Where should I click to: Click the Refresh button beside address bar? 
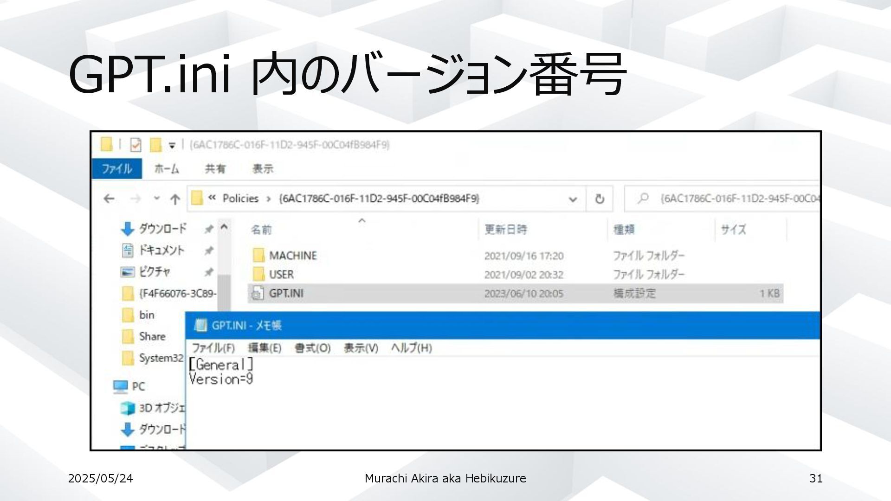click(x=600, y=199)
